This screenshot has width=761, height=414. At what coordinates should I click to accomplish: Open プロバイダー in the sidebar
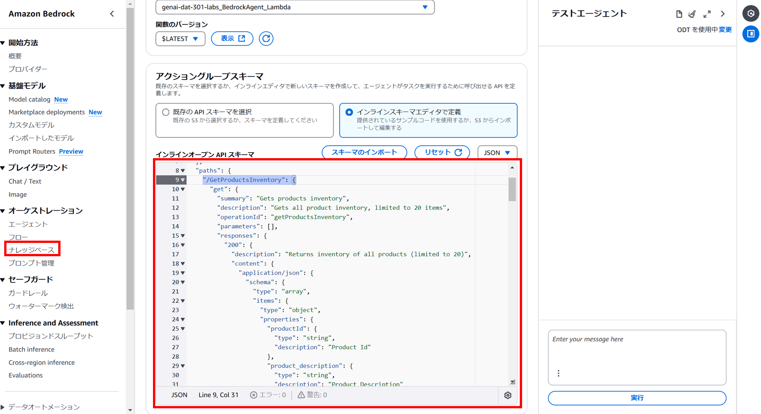(28, 69)
